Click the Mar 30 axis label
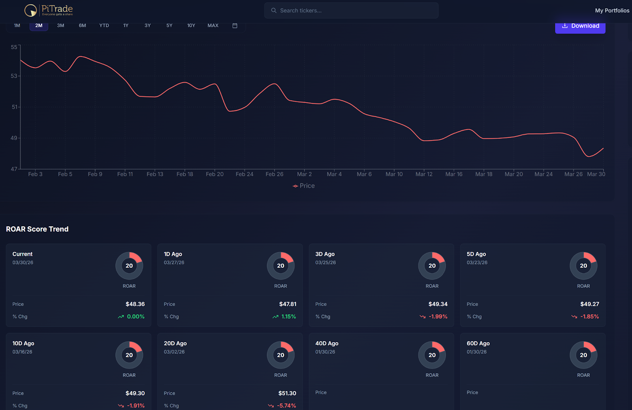The width and height of the screenshot is (632, 410). coord(596,174)
